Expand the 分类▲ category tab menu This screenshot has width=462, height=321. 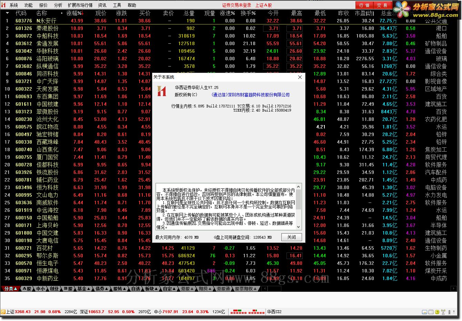pos(11,289)
